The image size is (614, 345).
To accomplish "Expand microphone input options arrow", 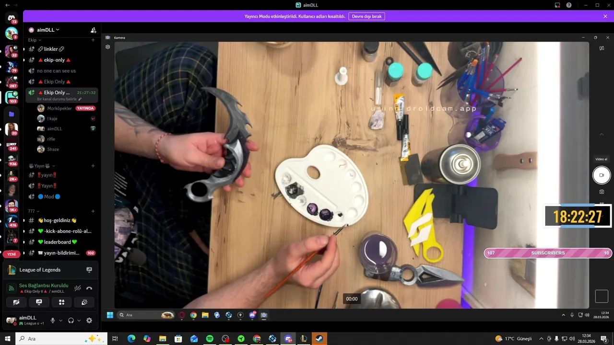I will click(60, 321).
